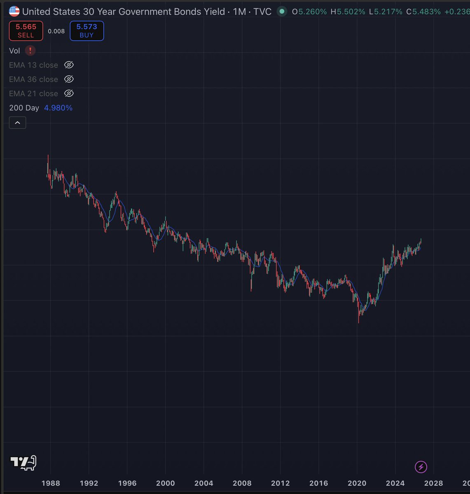Click the red SELL 5.565 button

coord(26,31)
